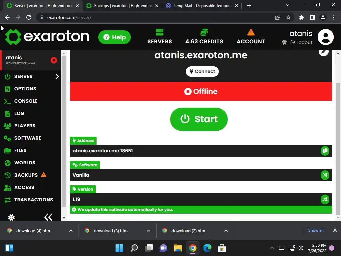
Task: Edit server with the pencil icon
Action: (323, 52)
